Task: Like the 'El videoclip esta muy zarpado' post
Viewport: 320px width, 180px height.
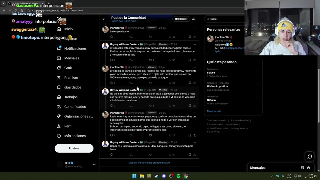Action: (150, 60)
